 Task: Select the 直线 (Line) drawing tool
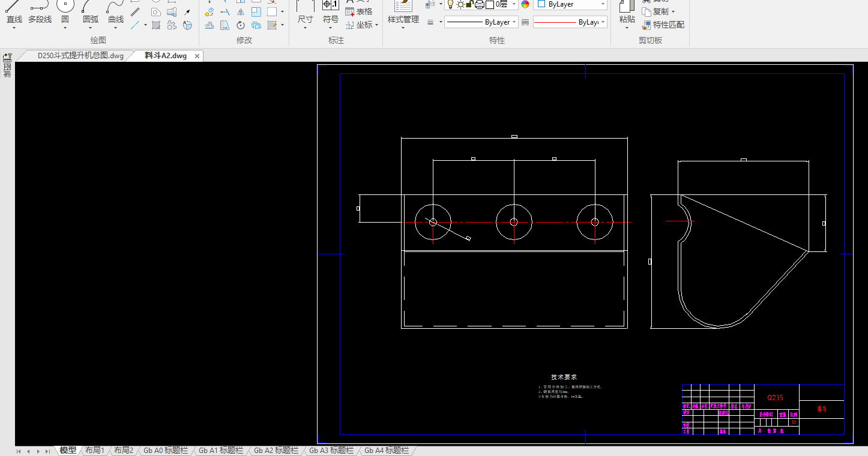point(14,14)
